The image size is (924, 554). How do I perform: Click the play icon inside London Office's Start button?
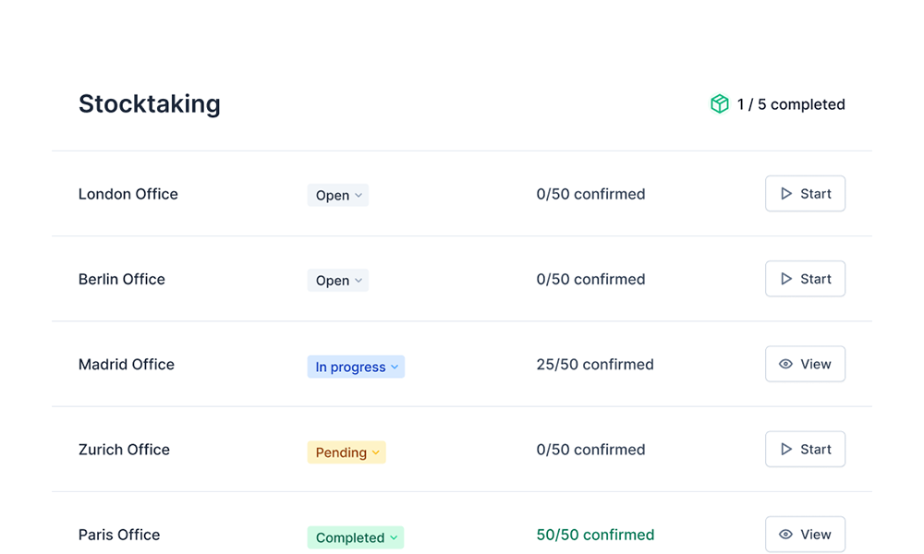pos(788,194)
